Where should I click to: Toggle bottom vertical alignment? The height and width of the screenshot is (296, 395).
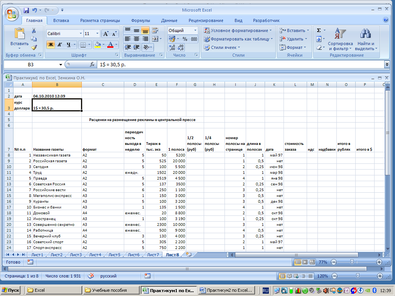145,30
